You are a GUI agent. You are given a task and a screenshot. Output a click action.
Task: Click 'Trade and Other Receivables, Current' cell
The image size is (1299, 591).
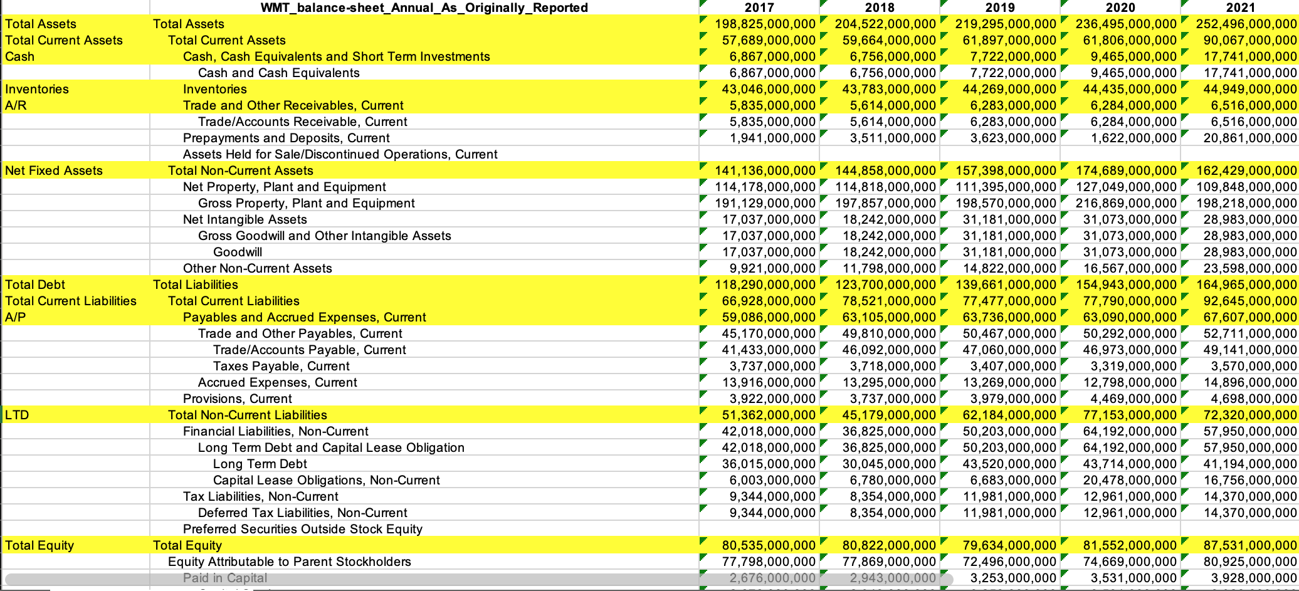424,105
